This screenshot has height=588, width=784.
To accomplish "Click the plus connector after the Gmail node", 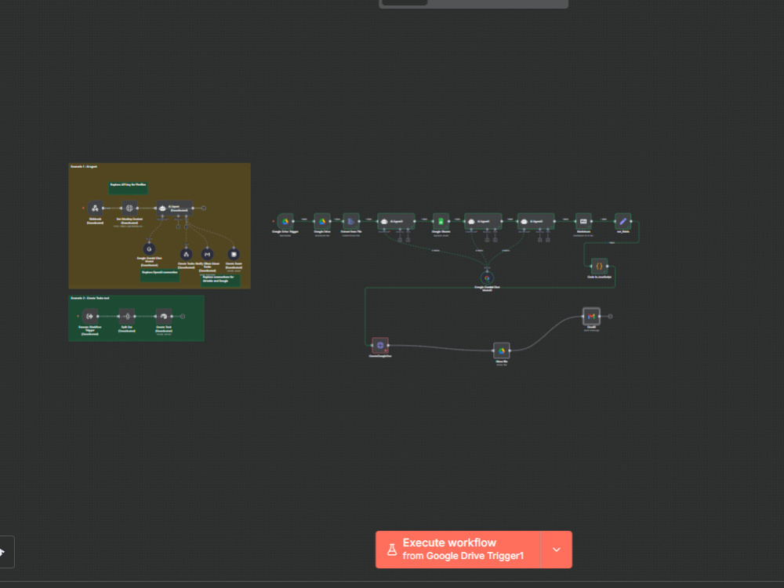I will tap(610, 316).
